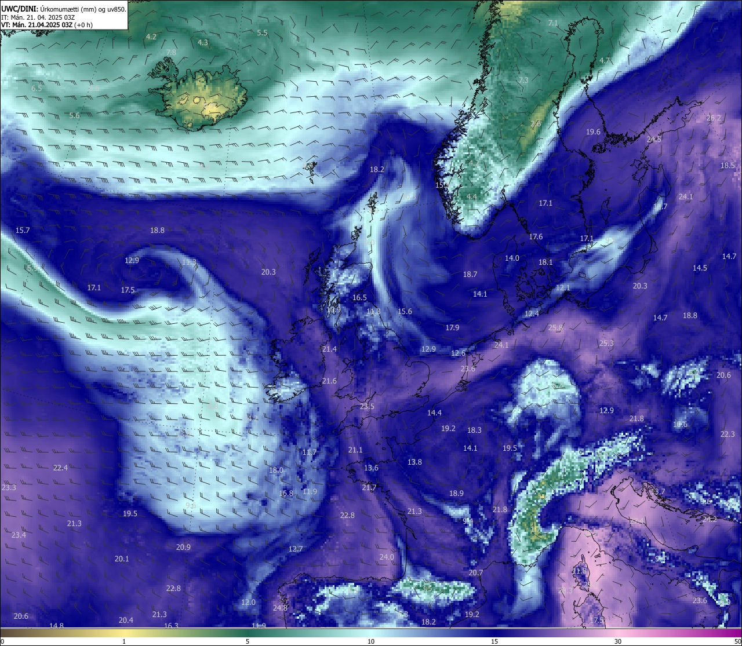Click the 18.5 value at the upper right edge
This screenshot has width=742, height=646.
pyautogui.click(x=728, y=166)
